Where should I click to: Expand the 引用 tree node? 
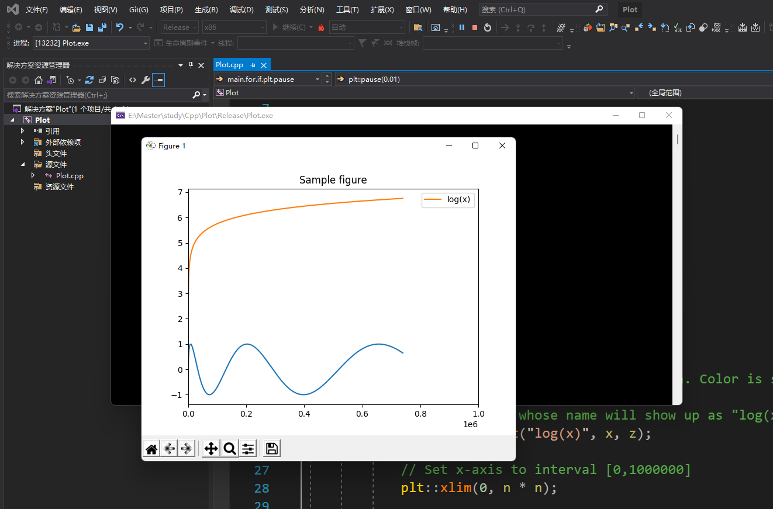[x=22, y=130]
